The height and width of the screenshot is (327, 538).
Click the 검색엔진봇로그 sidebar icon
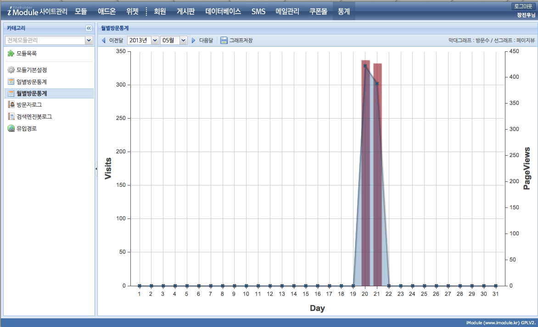coord(11,117)
